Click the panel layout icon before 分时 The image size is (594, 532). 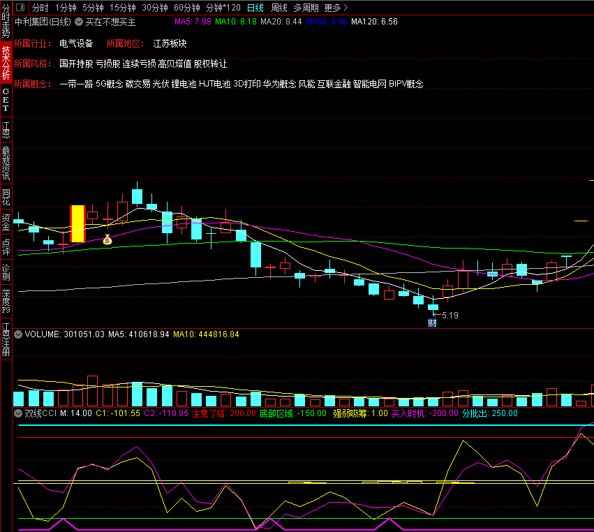coord(20,8)
